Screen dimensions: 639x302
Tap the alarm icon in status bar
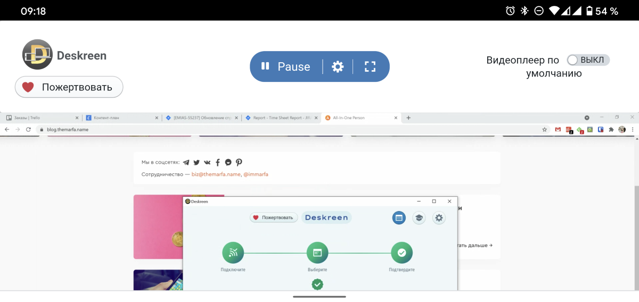pyautogui.click(x=510, y=11)
